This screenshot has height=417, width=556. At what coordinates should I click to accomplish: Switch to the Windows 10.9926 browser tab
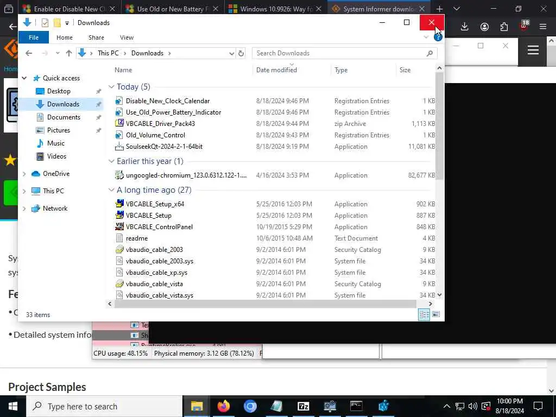pyautogui.click(x=275, y=9)
